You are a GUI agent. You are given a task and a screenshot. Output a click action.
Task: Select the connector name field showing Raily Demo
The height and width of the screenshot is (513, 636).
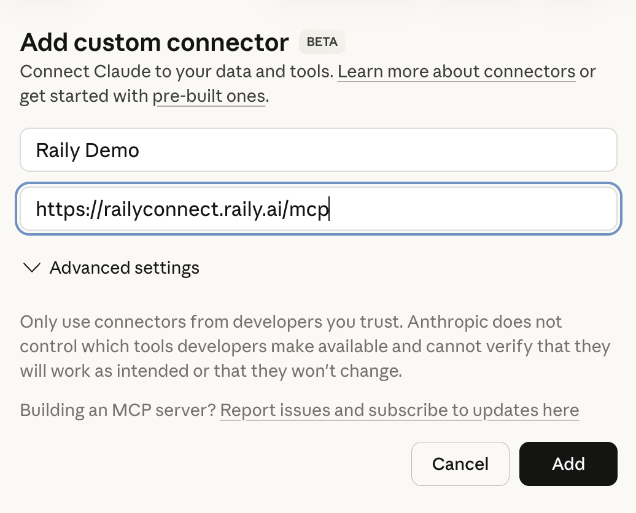pyautogui.click(x=318, y=150)
